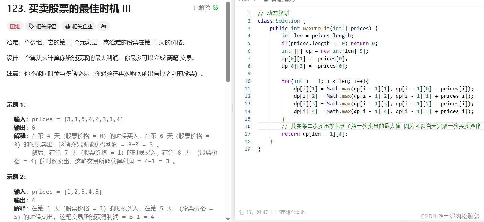
Task: Click the Chinese comment on line 16
Action: (381, 126)
